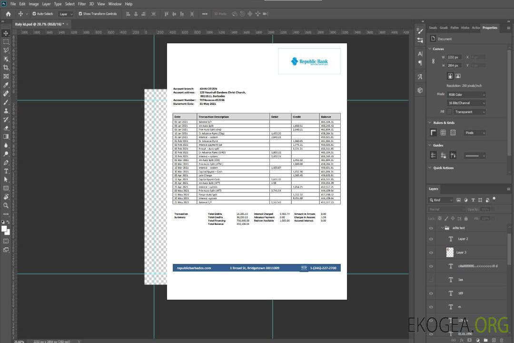The width and height of the screenshot is (514, 343).
Task: Hide the '169' text layer
Action: [431, 293]
